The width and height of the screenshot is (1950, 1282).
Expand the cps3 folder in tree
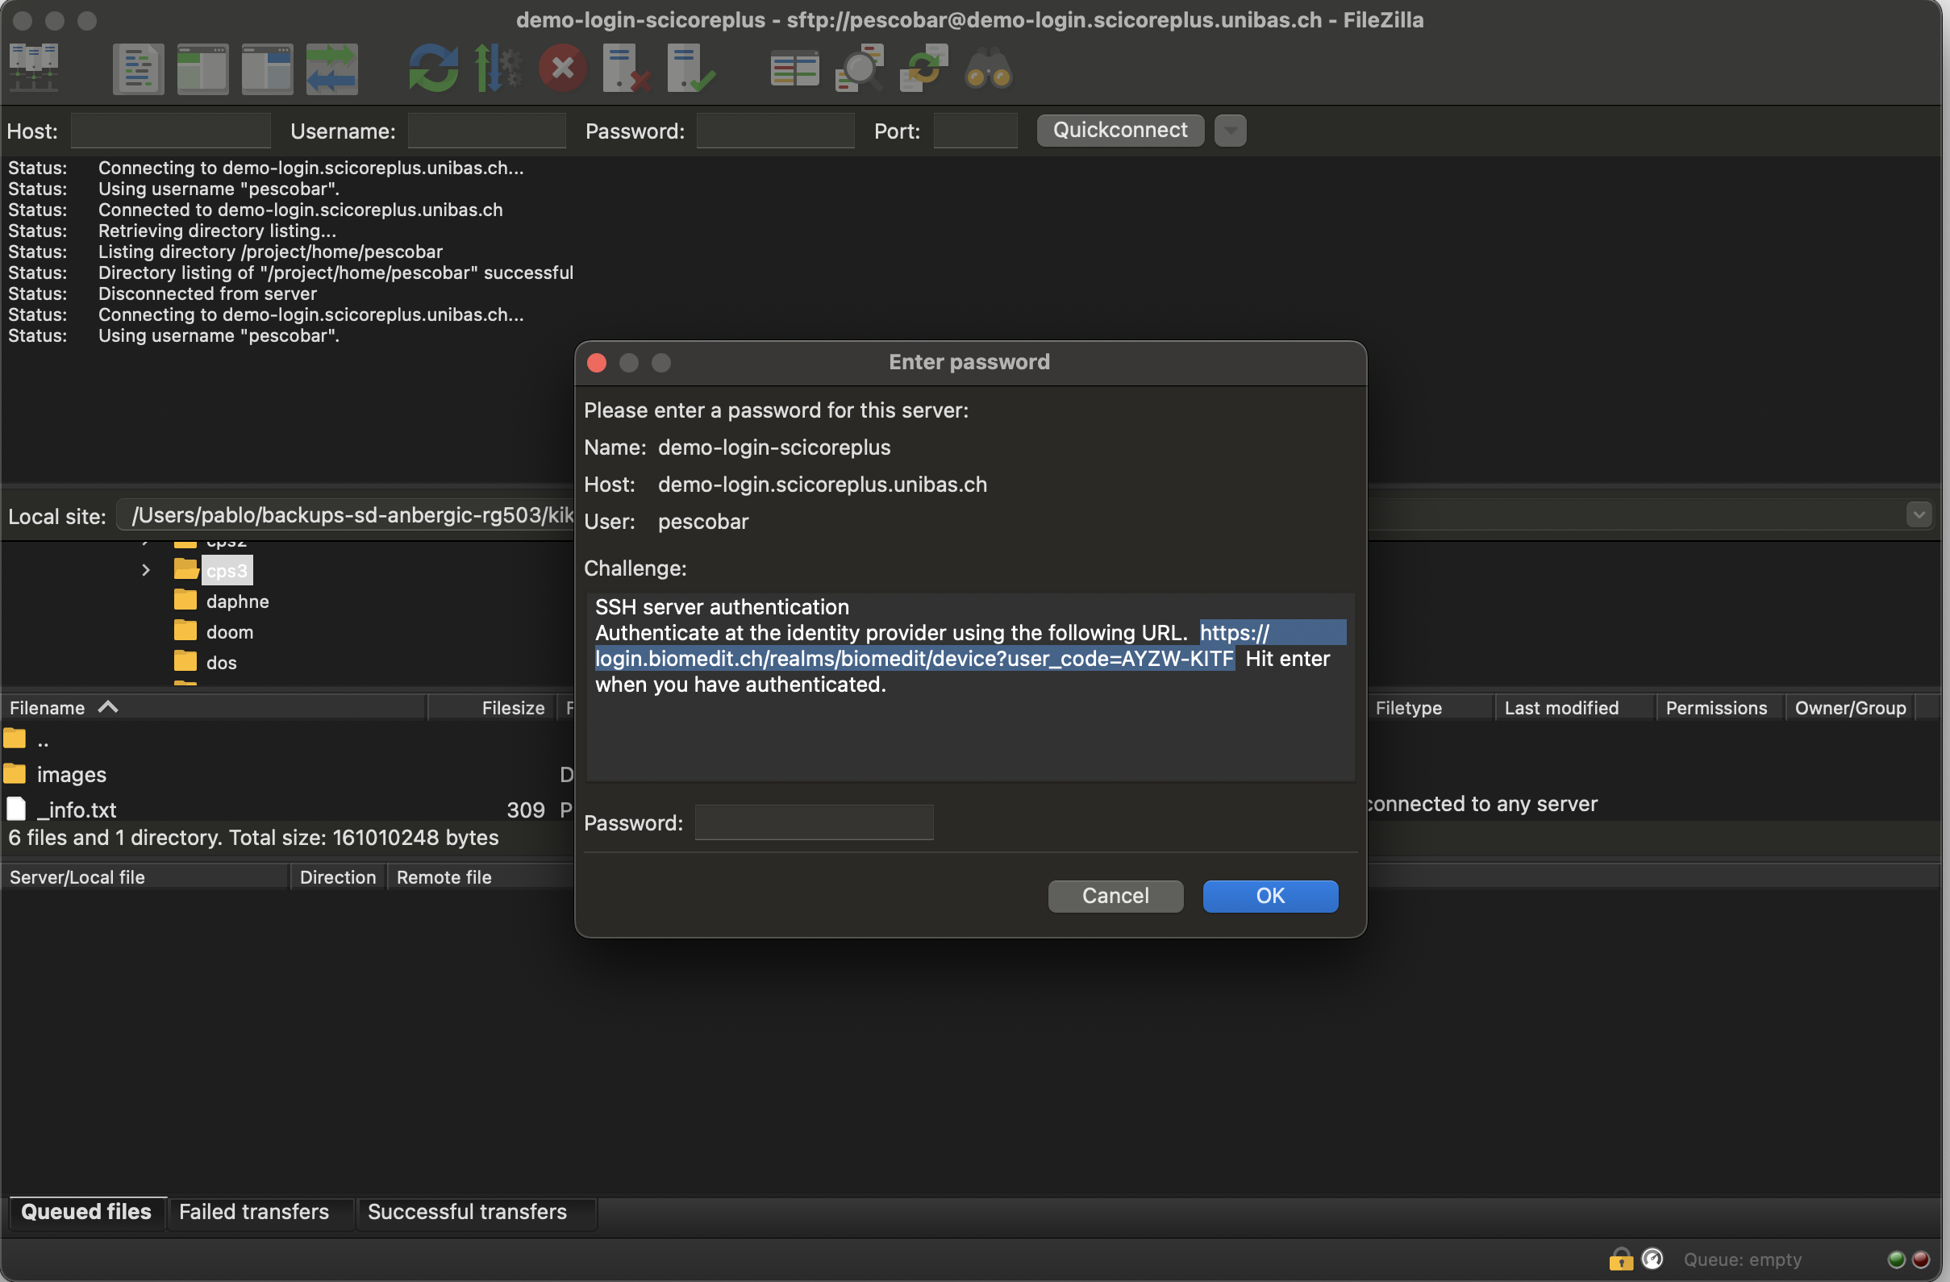point(146,570)
